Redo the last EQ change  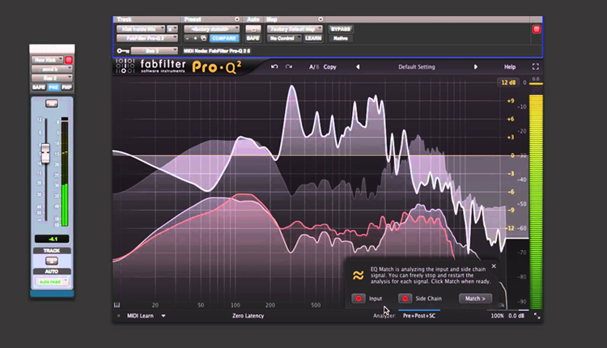tap(289, 66)
